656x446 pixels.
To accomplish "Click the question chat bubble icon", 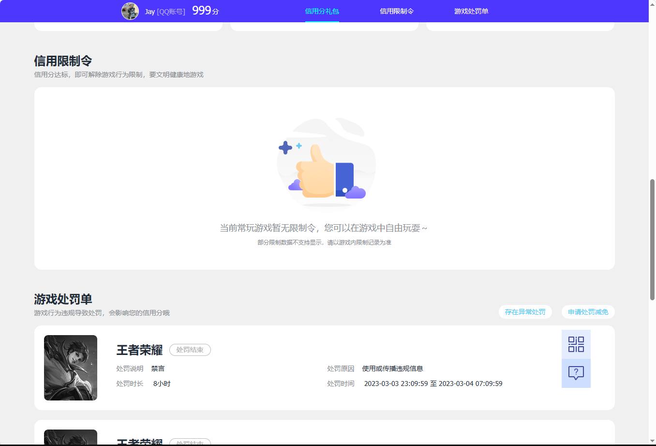I will click(x=576, y=373).
